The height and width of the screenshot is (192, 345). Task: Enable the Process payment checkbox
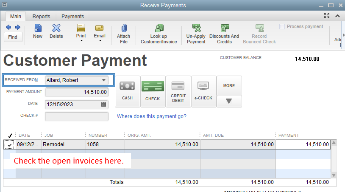(282, 27)
